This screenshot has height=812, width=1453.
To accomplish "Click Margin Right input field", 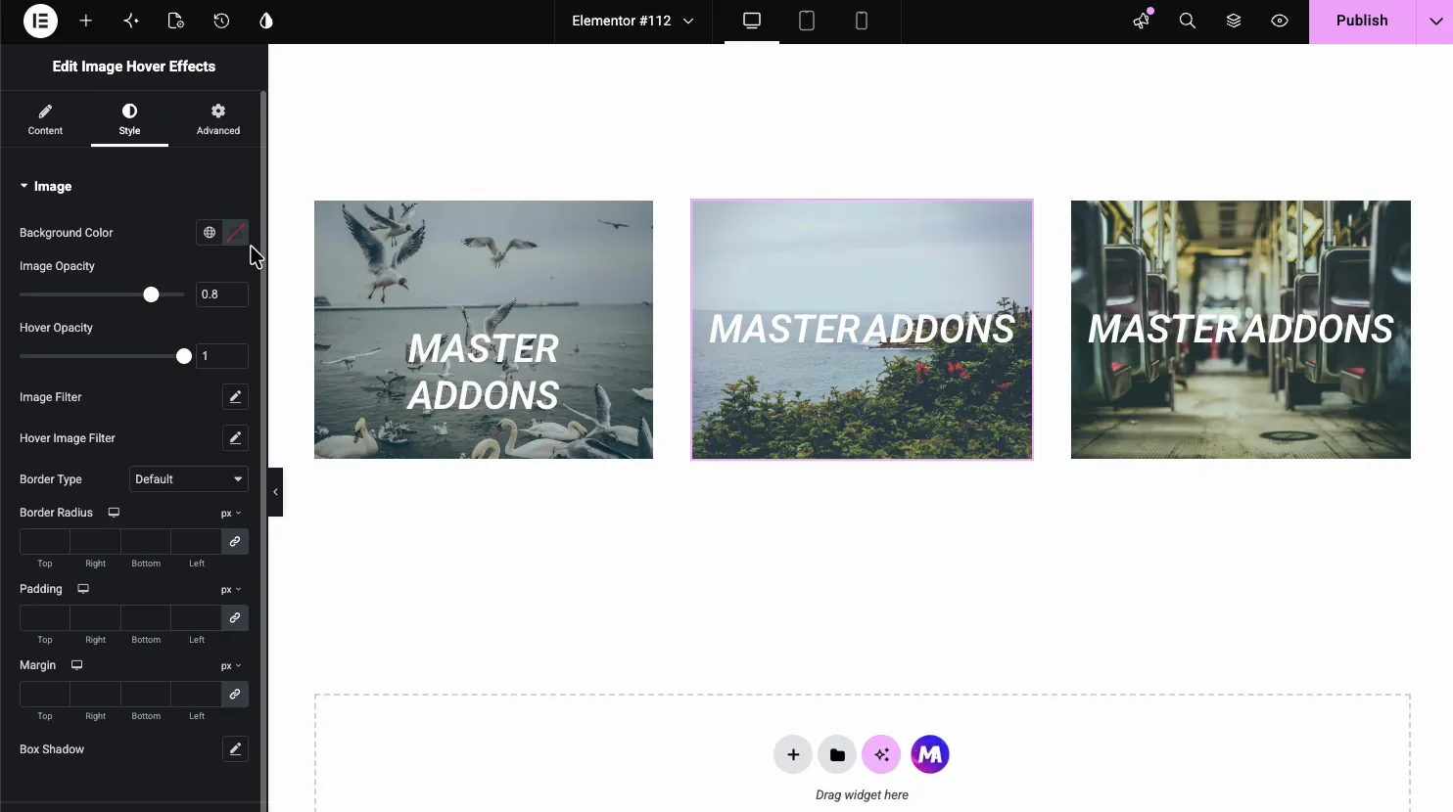I will 95,695.
